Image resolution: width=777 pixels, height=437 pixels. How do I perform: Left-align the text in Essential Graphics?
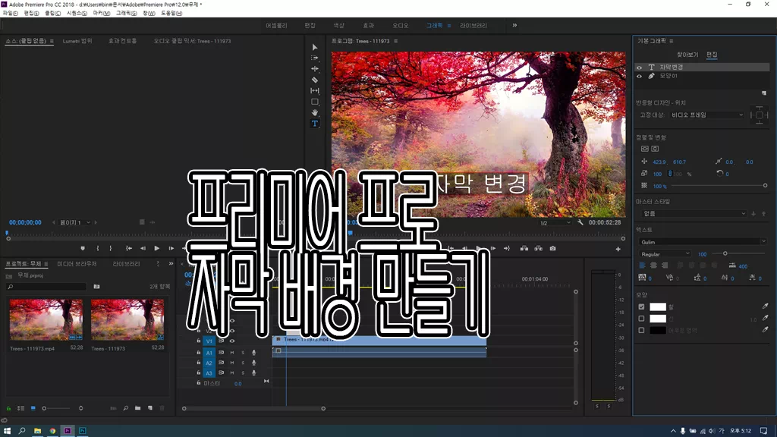642,266
